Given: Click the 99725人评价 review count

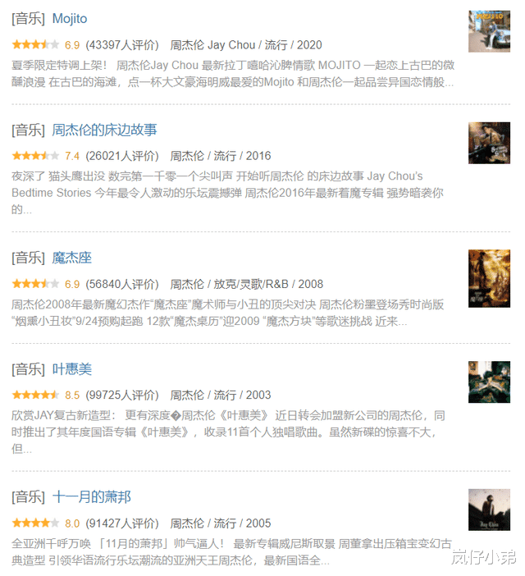Looking at the screenshot, I should pos(122,395).
